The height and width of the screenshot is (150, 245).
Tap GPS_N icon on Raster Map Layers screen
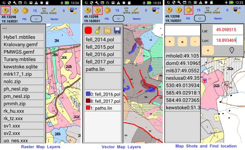[73, 10]
